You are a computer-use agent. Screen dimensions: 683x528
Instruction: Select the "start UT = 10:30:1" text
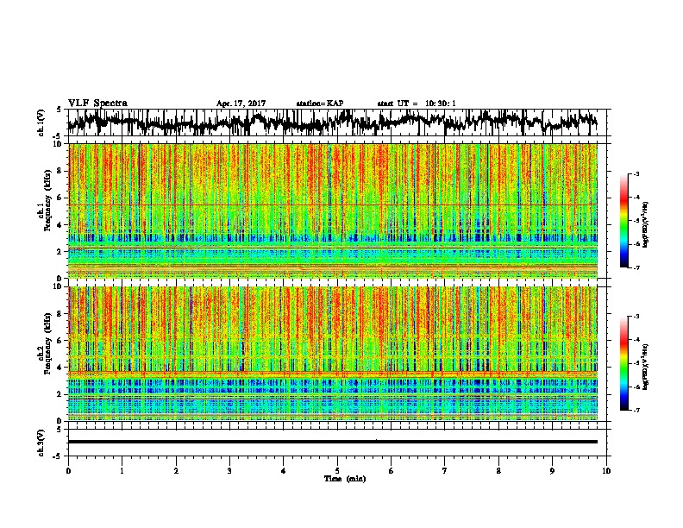coord(417,104)
